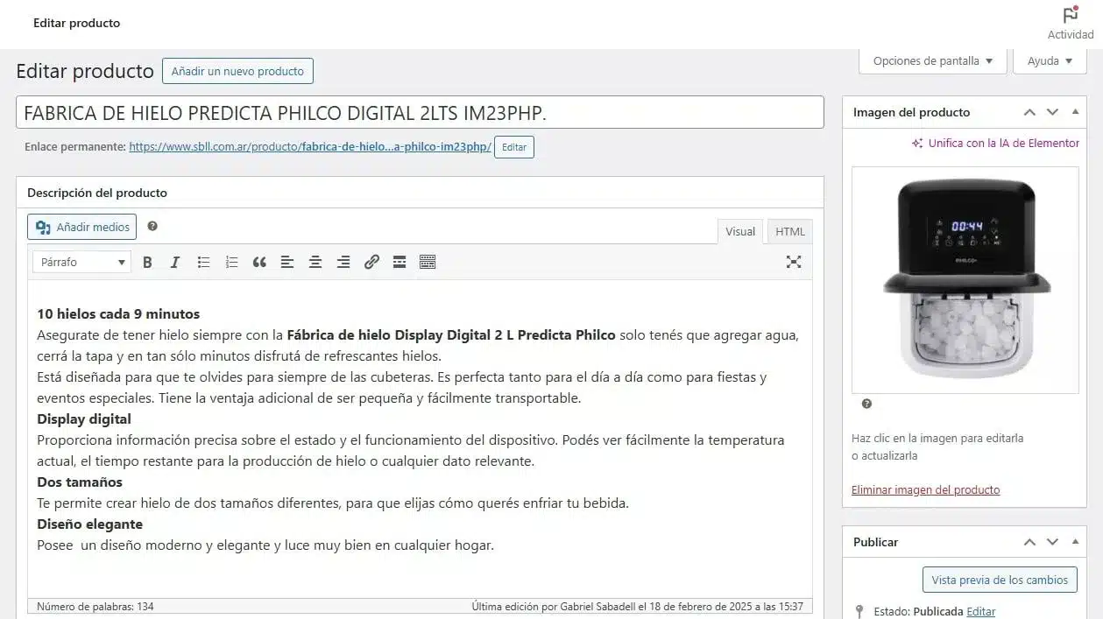Open the Ayuda dropdown

pos(1050,61)
